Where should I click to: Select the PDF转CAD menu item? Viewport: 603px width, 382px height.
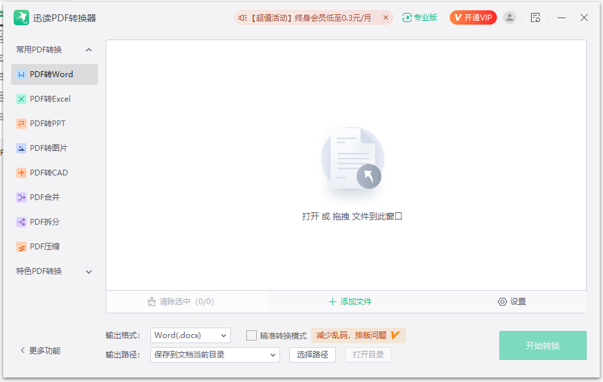[54, 173]
